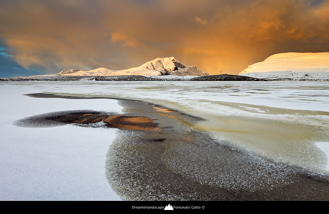Click the white mountain logo icon
The width and height of the screenshot is (329, 214).
pos(169,207)
